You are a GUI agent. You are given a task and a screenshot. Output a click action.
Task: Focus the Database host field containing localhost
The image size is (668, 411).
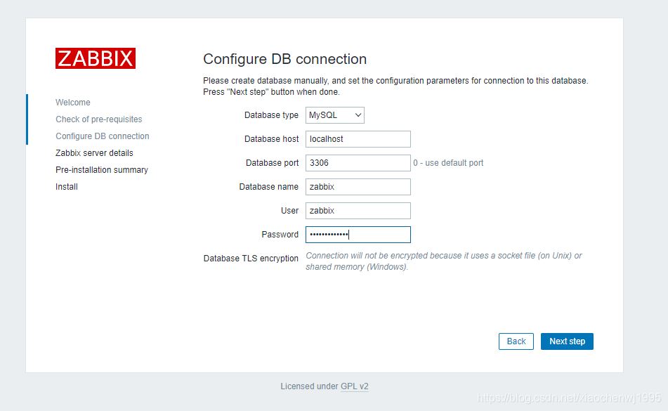click(x=358, y=139)
